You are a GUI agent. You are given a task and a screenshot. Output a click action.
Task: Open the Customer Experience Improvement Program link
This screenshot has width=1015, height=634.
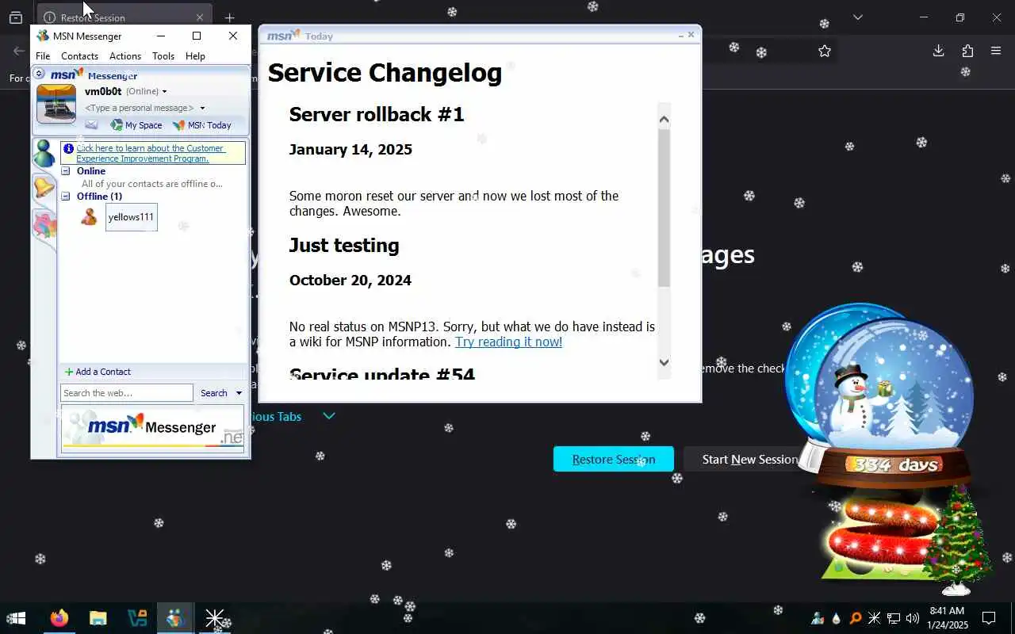click(x=151, y=153)
